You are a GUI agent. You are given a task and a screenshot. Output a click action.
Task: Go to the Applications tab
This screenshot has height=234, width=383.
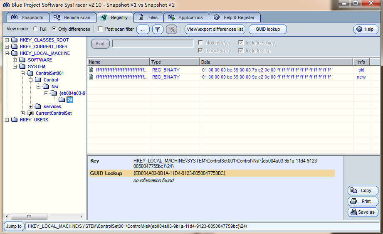coord(186,17)
